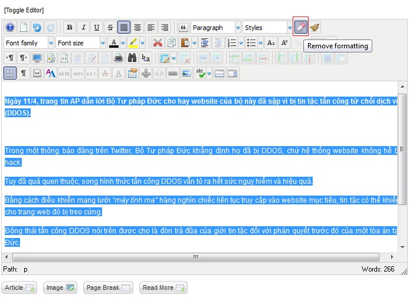Toggle underline formatting
416x301 pixels.
click(x=97, y=27)
